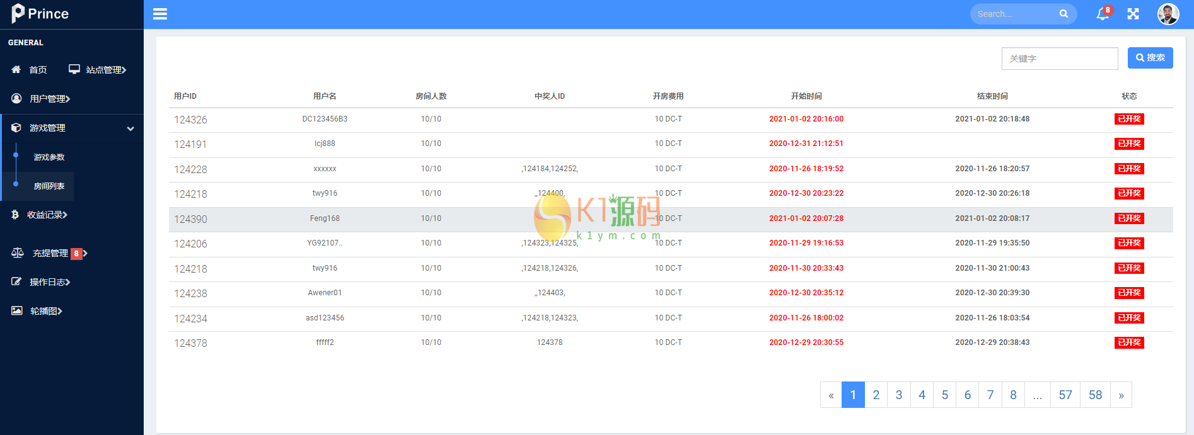
Task: Click the edit icon for 操作日志
Action: click(16, 281)
